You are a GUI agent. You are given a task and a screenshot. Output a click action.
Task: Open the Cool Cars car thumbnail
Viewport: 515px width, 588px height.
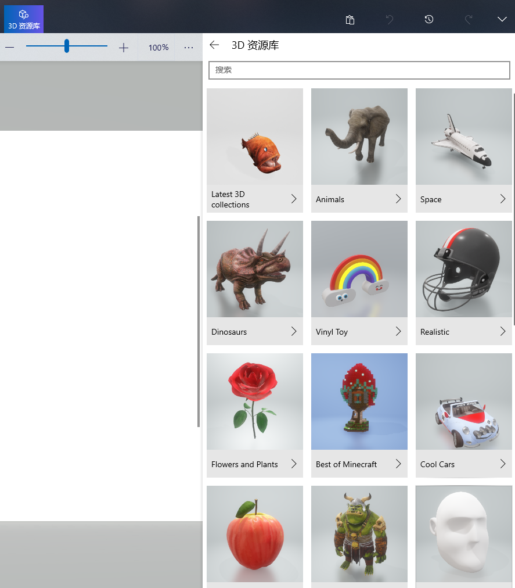tap(464, 401)
